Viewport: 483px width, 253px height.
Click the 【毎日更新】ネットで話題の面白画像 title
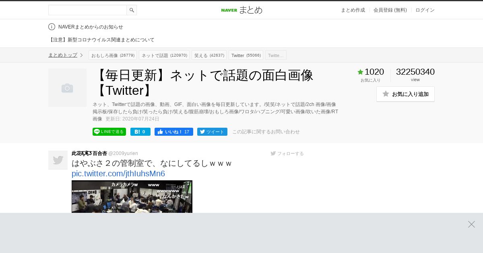coord(203,82)
